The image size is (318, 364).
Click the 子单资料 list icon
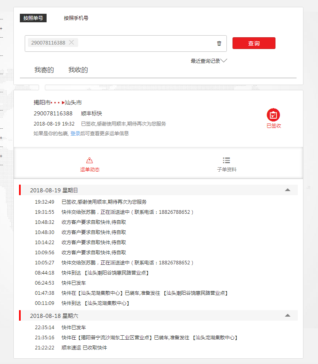(226, 160)
